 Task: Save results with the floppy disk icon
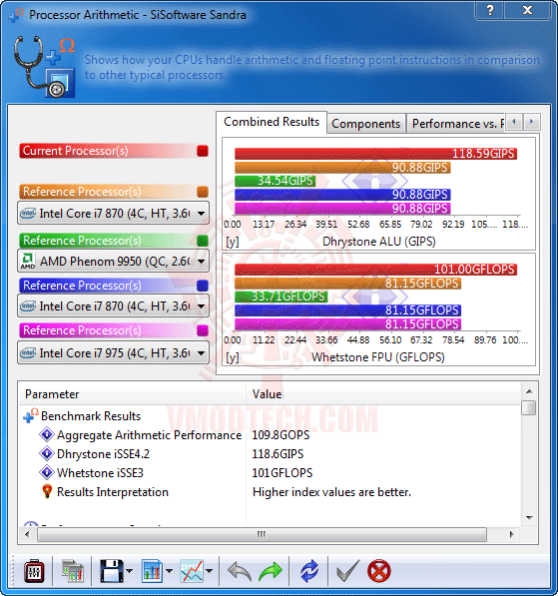point(112,571)
